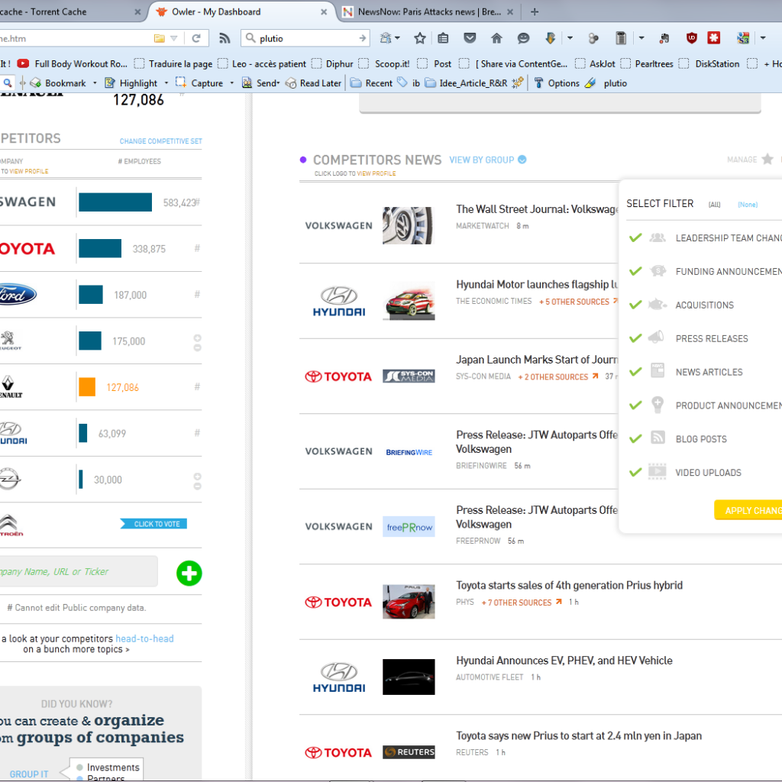782x782 pixels.
Task: Open a new browser tab
Action: click(x=534, y=11)
